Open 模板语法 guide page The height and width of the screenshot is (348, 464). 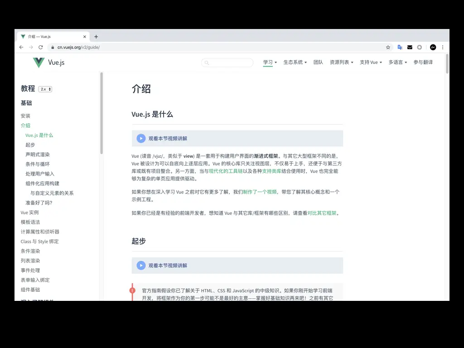pos(30,222)
